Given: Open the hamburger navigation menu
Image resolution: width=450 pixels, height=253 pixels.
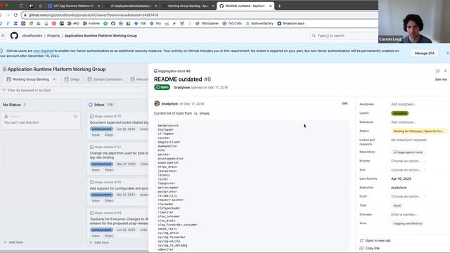Looking at the screenshot, I should click(3, 36).
